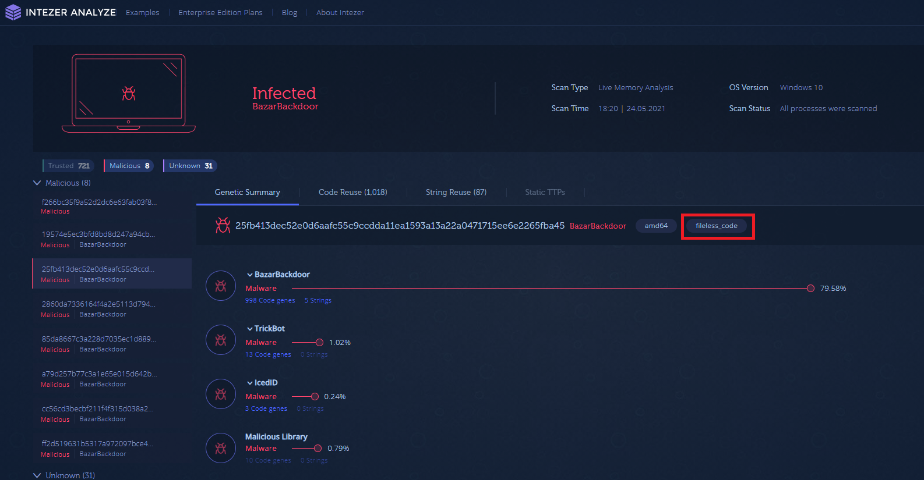Toggle the Malicious 8 filter
This screenshot has height=480, width=924.
[129, 166]
